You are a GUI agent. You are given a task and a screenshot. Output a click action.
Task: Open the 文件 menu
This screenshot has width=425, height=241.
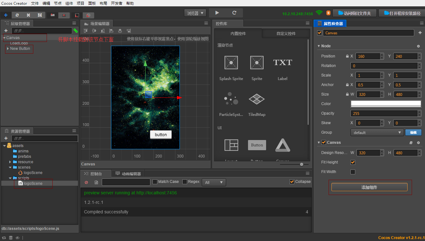pyautogui.click(x=35, y=3)
